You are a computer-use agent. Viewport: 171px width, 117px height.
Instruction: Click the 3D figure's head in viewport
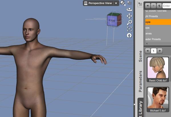coord(31,30)
